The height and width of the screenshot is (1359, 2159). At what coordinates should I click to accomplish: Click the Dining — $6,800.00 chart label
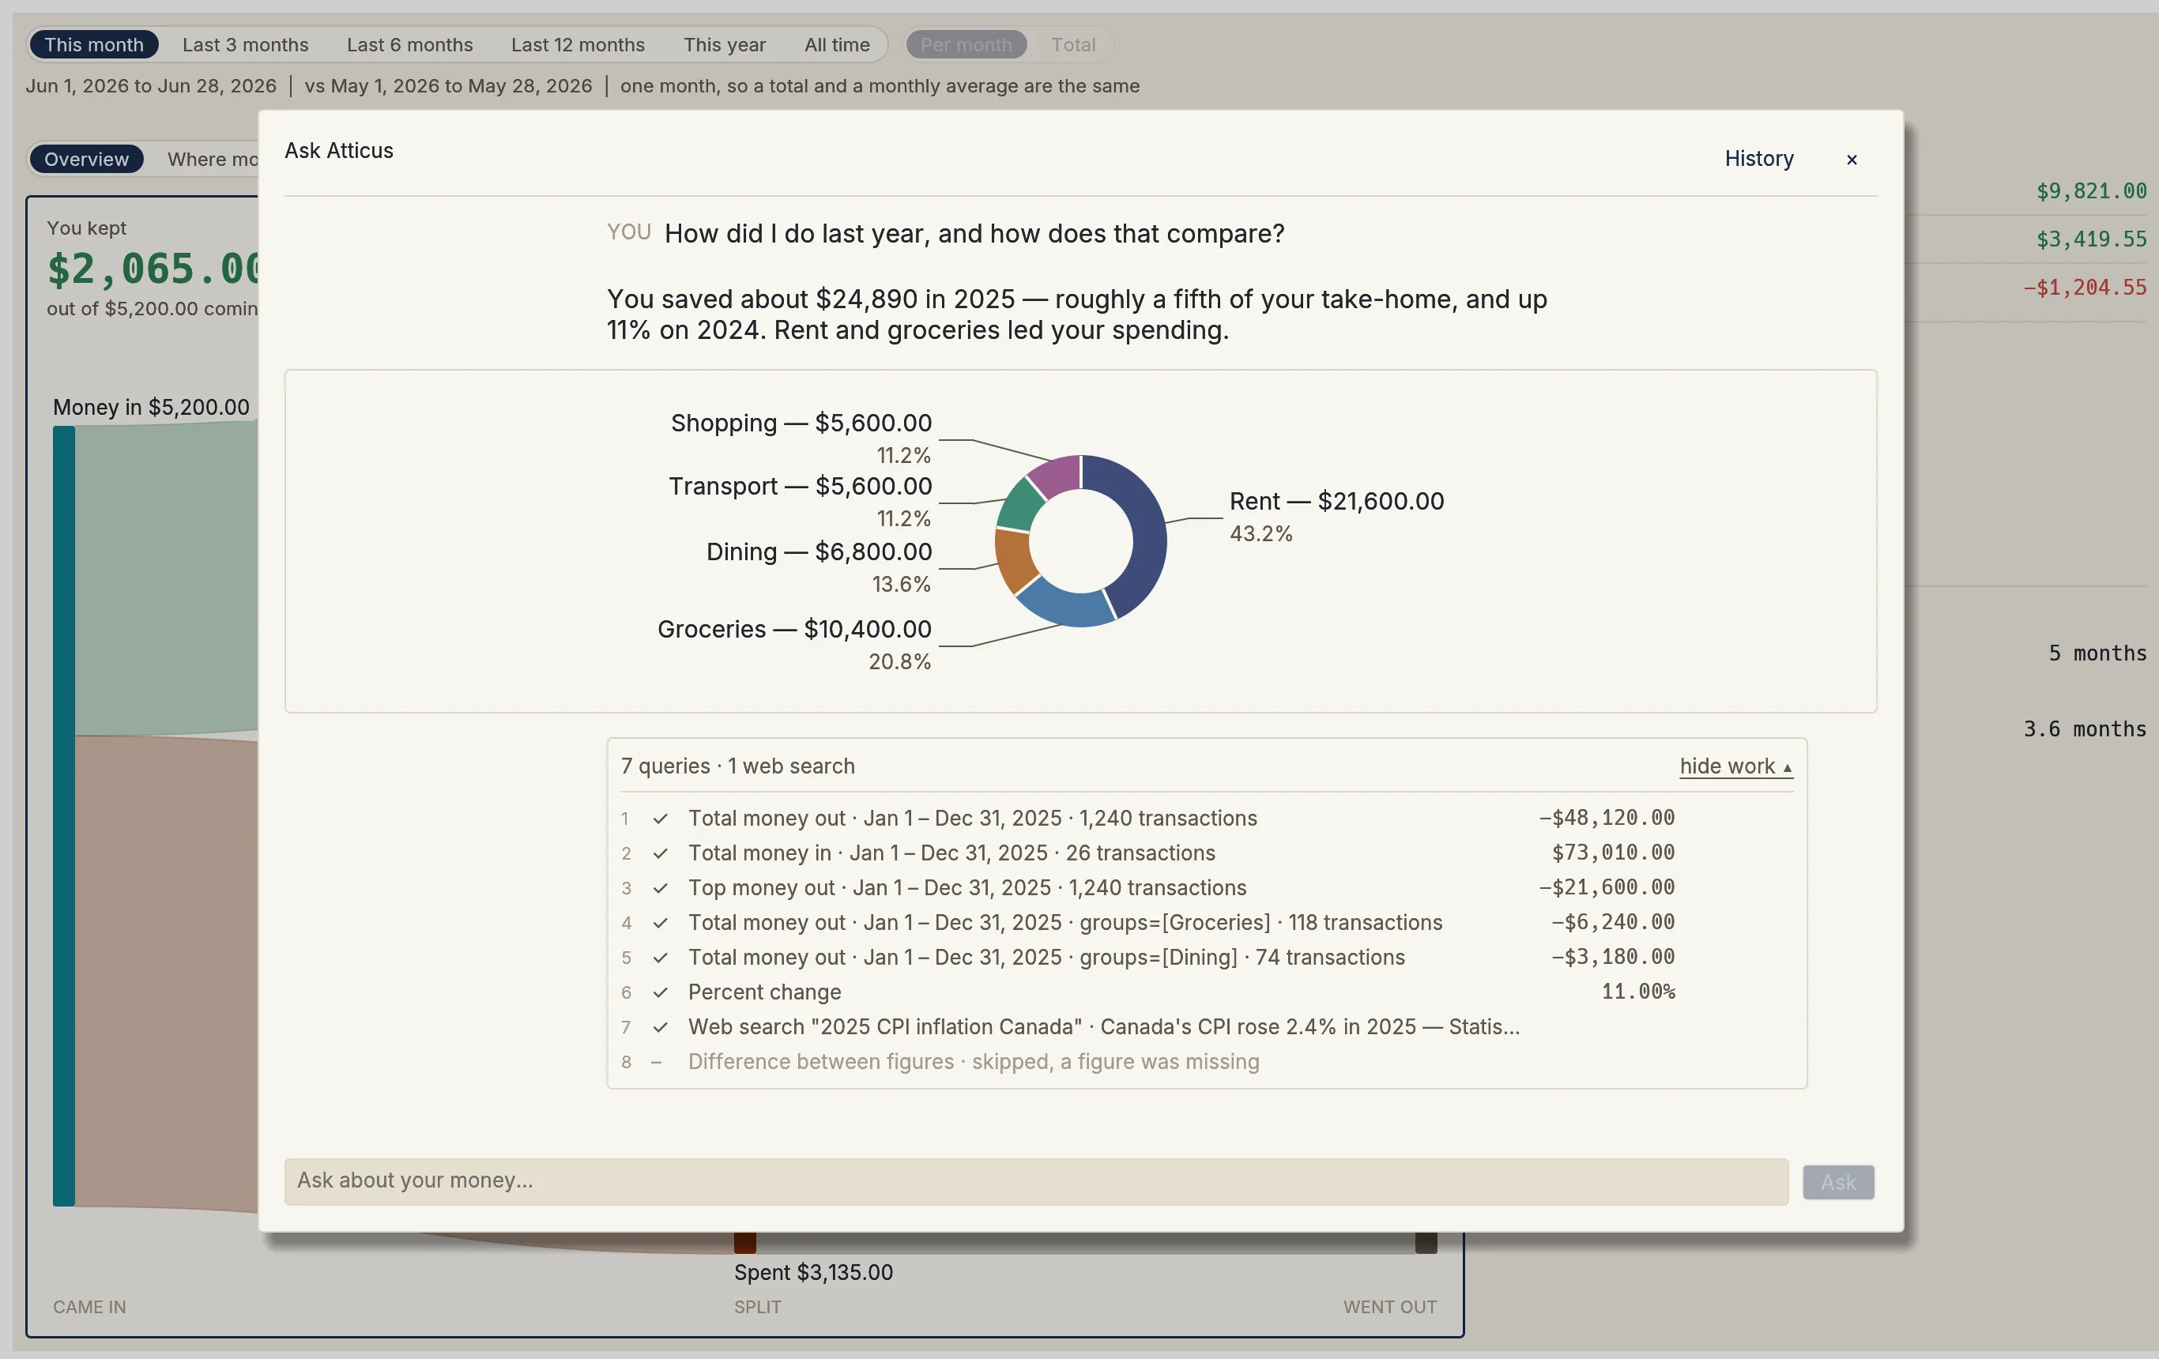819,552
